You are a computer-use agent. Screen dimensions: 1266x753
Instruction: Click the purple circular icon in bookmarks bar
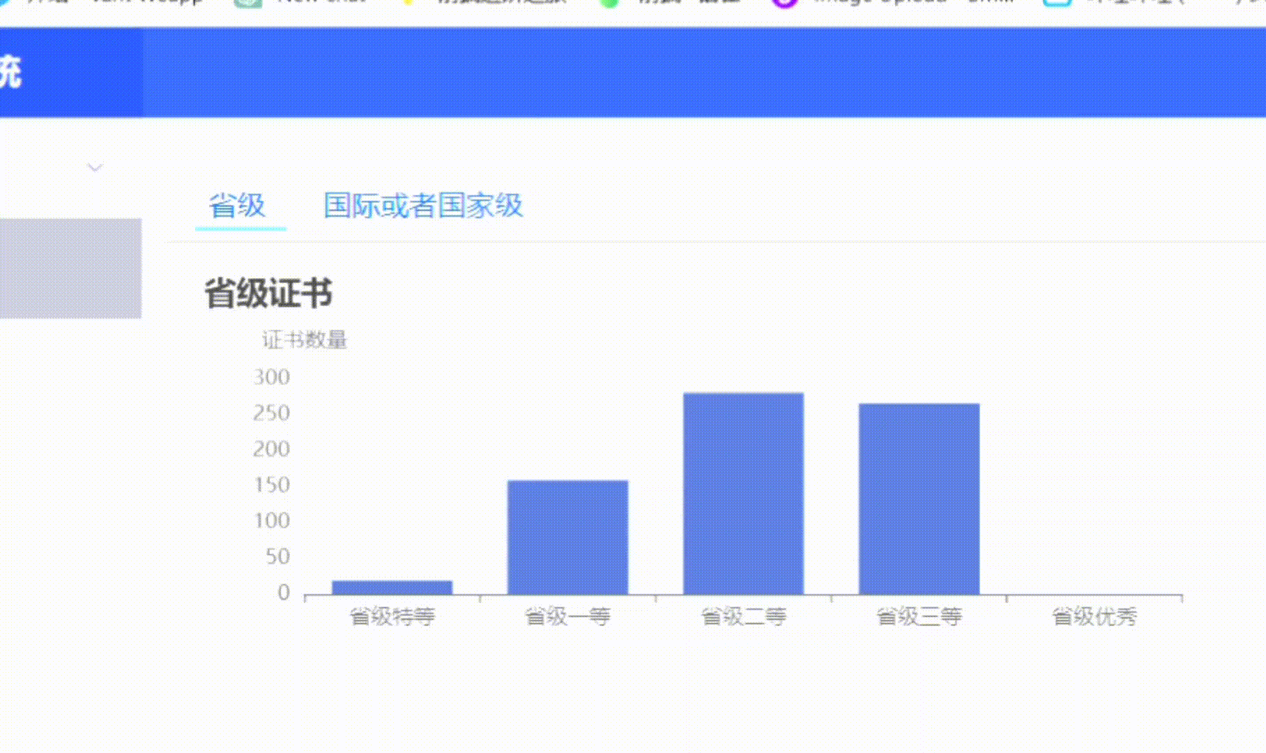click(x=782, y=3)
